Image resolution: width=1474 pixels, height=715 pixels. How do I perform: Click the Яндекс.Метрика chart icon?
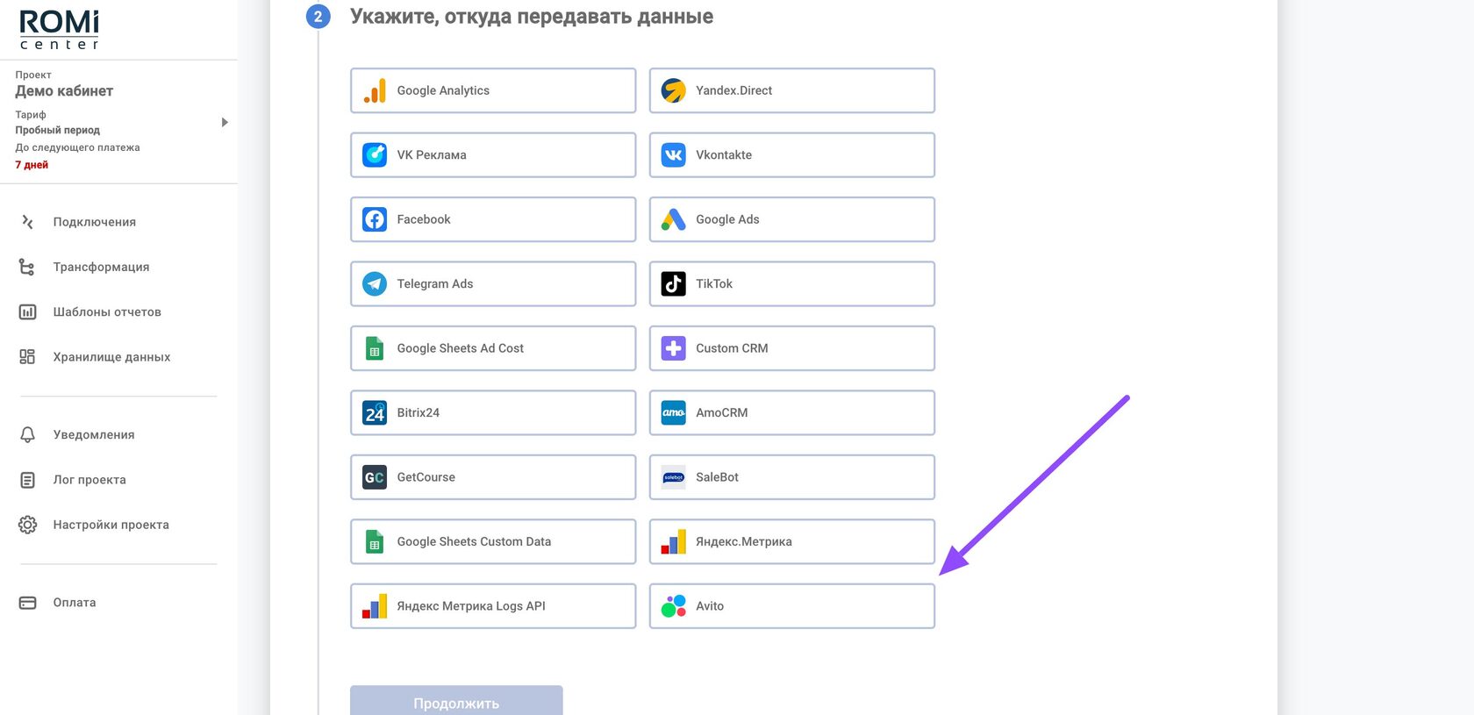point(674,541)
